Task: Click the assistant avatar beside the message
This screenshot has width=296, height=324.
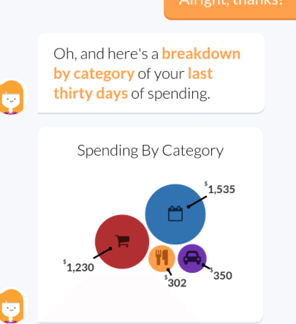Action: coord(12,97)
